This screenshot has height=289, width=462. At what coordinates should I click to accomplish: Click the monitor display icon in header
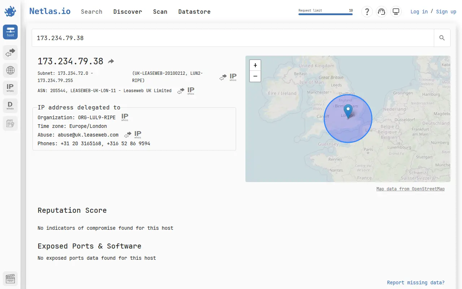[396, 12]
